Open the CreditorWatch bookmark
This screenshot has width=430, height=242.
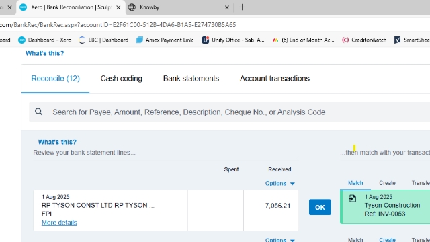tap(364, 40)
